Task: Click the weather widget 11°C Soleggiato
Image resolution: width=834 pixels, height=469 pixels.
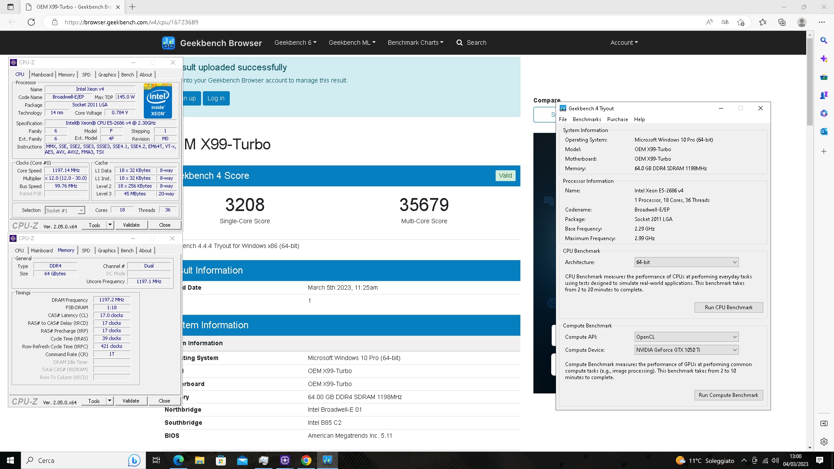Action: tap(705, 460)
